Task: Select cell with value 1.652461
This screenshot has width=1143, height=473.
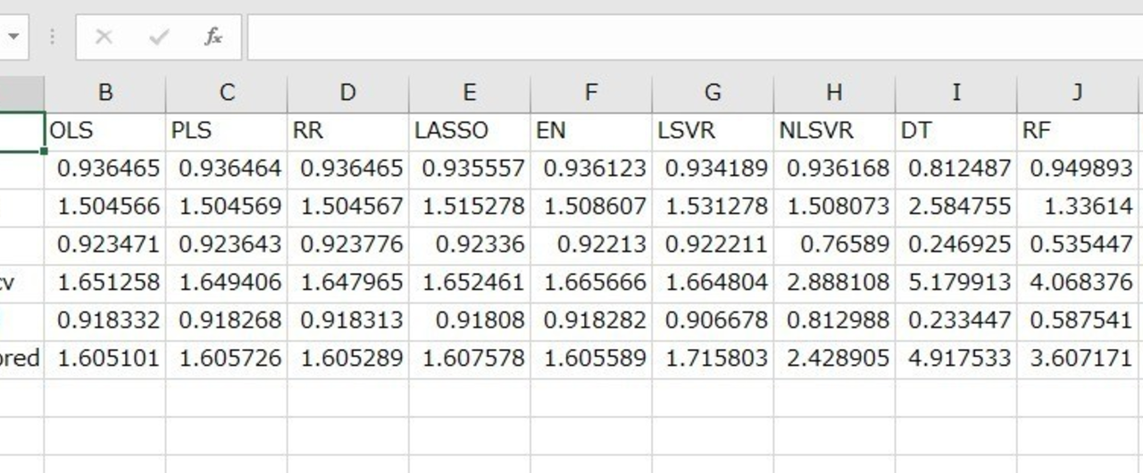Action: [470, 283]
